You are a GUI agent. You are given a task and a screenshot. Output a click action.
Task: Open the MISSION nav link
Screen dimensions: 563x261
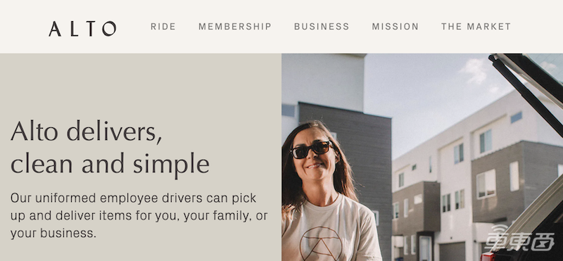(x=395, y=27)
